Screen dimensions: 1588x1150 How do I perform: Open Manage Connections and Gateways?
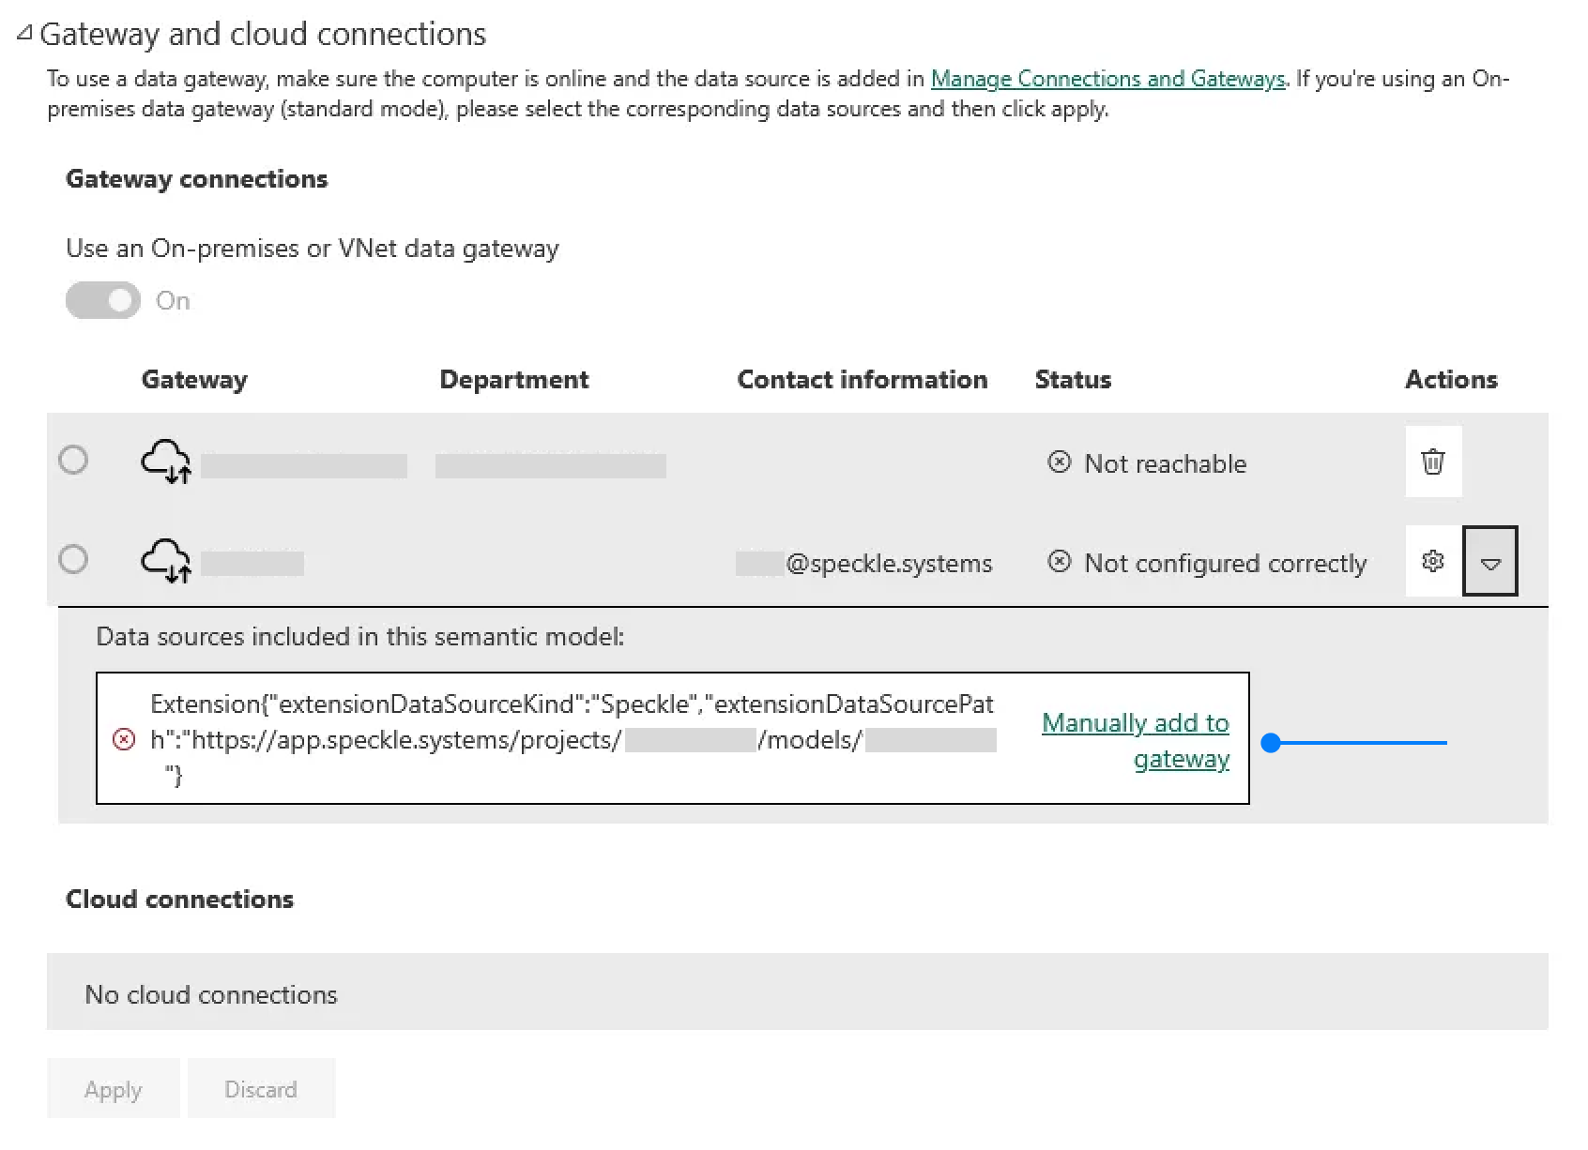tap(1107, 79)
